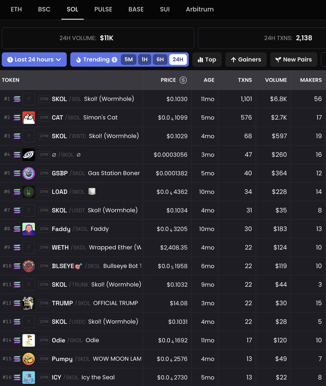Open the PULSE chain tab
The width and height of the screenshot is (326, 386).
coord(103,9)
